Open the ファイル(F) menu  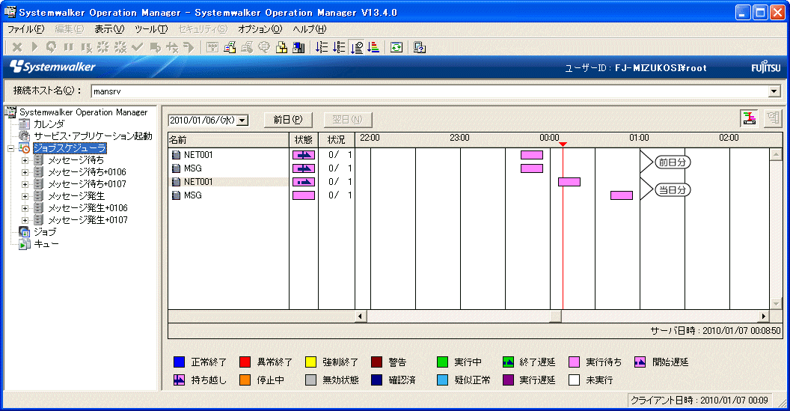pos(25,29)
